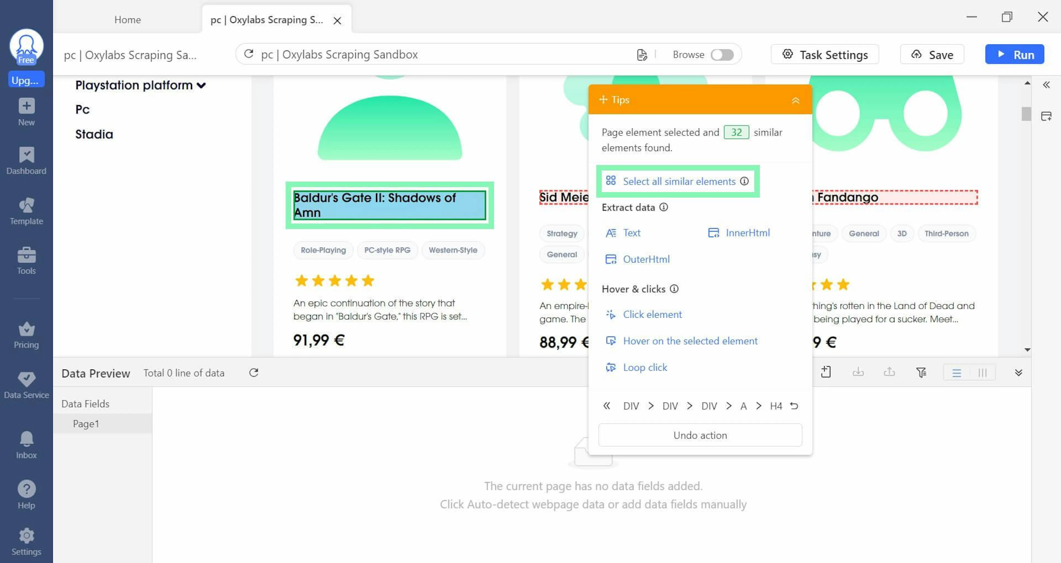
Task: Click the page vertical scrollbar thumb
Action: coord(1026,114)
